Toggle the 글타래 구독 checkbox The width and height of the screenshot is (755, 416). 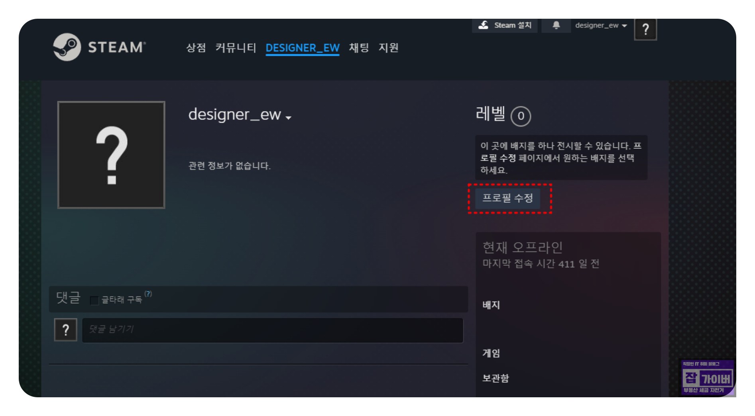point(94,300)
